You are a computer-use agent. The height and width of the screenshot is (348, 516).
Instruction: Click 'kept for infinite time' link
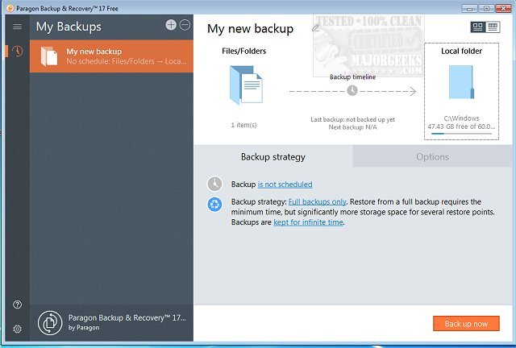(308, 222)
